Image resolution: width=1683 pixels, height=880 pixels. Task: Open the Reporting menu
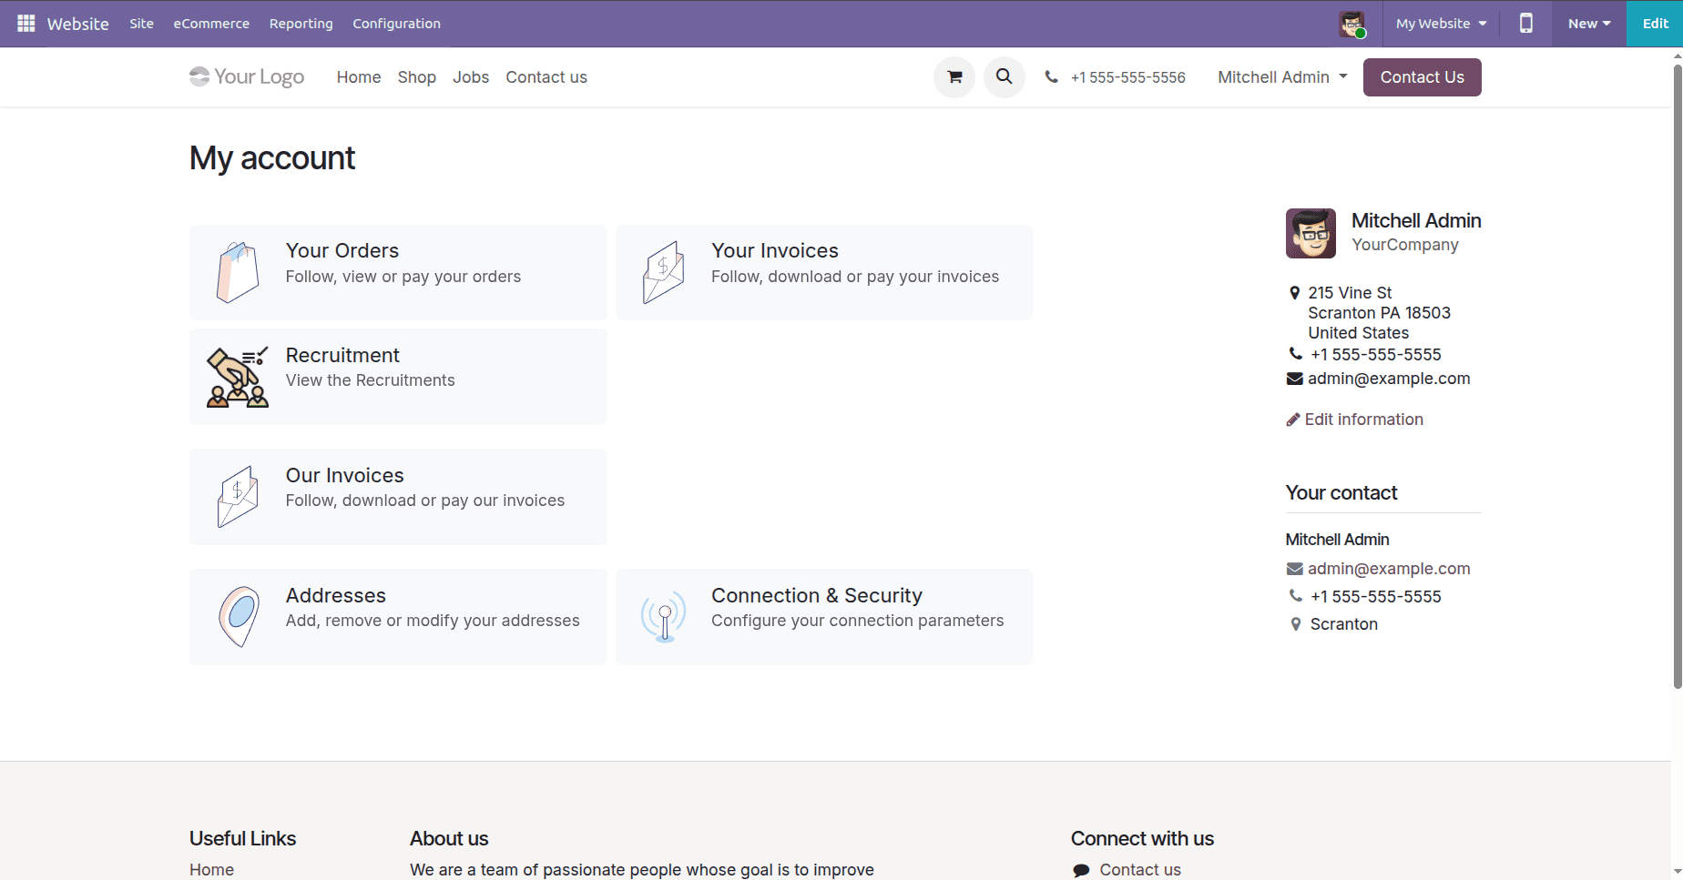301,24
